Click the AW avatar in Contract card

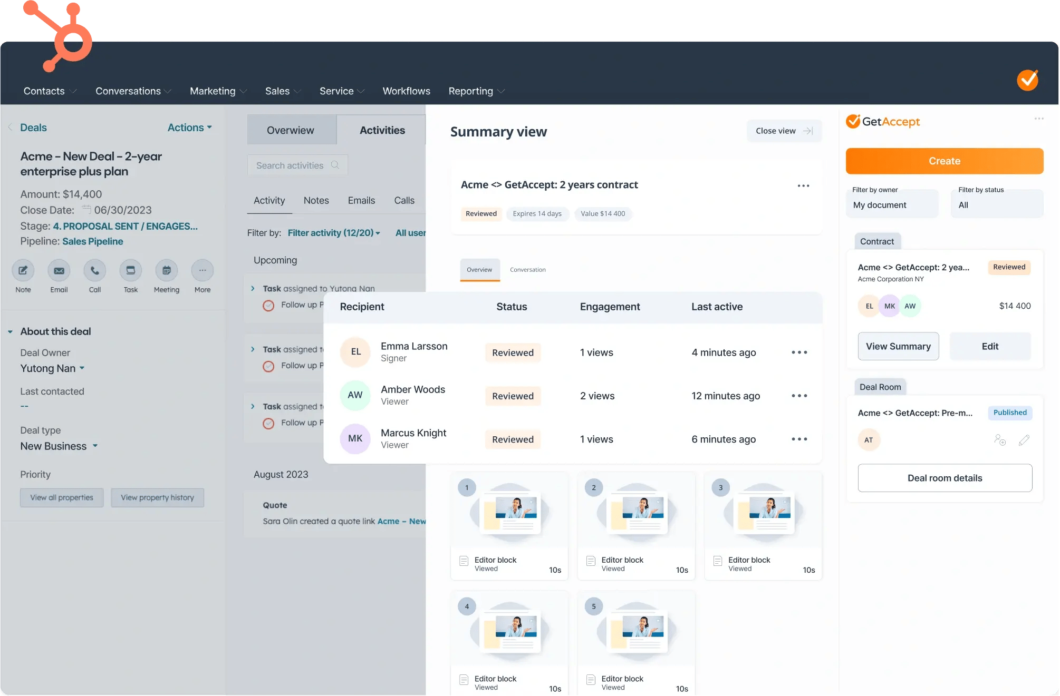[x=910, y=306]
